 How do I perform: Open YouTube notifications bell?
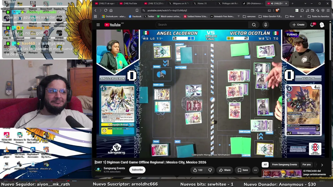312,25
